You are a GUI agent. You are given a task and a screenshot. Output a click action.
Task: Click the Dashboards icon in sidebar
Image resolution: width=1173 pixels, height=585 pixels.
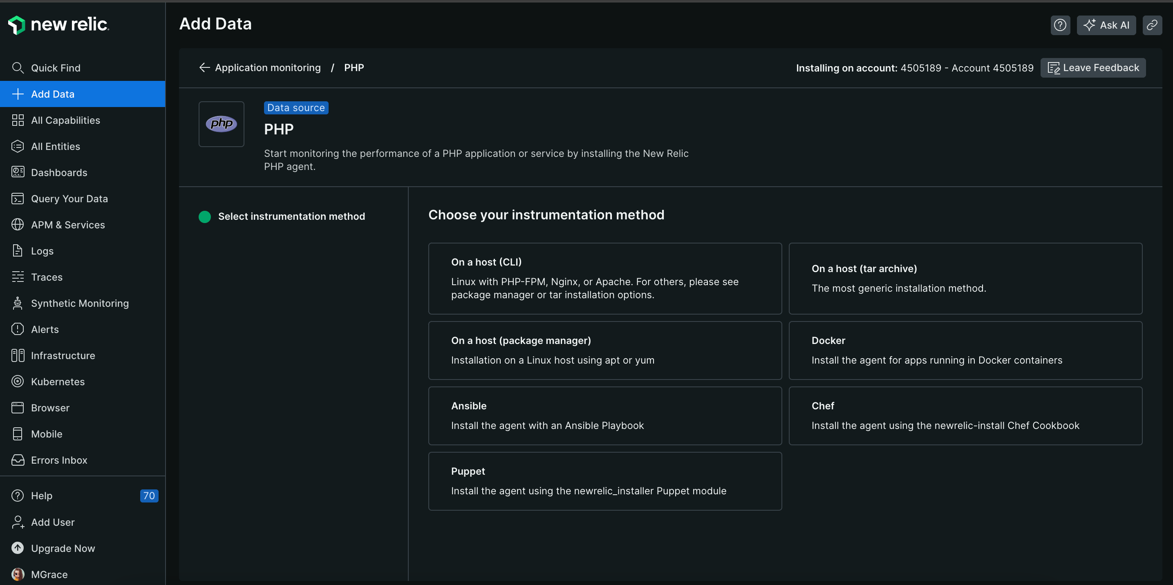point(18,172)
